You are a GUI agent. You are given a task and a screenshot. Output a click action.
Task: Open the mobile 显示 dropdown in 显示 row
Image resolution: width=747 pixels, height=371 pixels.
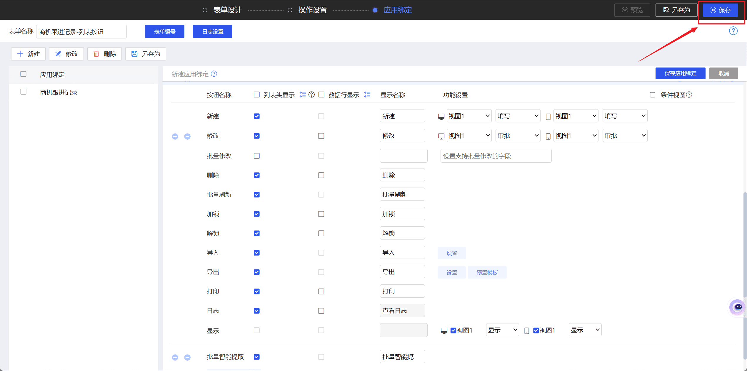(x=585, y=330)
